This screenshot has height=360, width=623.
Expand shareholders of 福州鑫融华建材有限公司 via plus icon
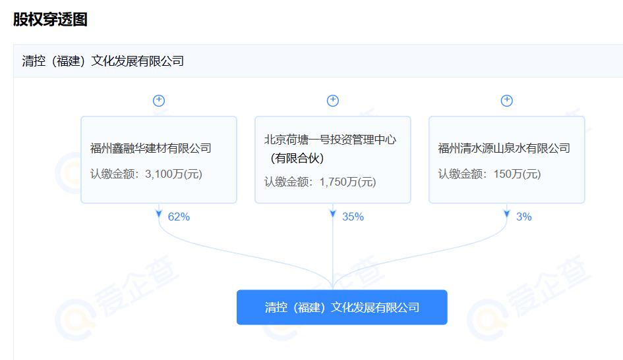click(159, 101)
